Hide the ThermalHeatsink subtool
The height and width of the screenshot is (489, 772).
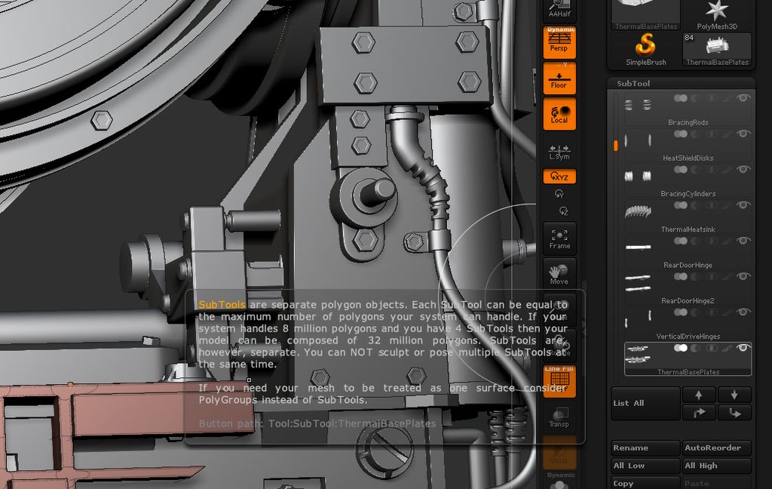tap(743, 206)
